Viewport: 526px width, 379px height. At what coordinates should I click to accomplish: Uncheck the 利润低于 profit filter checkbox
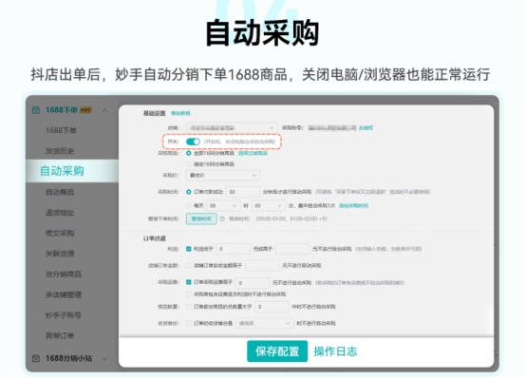pyautogui.click(x=189, y=249)
